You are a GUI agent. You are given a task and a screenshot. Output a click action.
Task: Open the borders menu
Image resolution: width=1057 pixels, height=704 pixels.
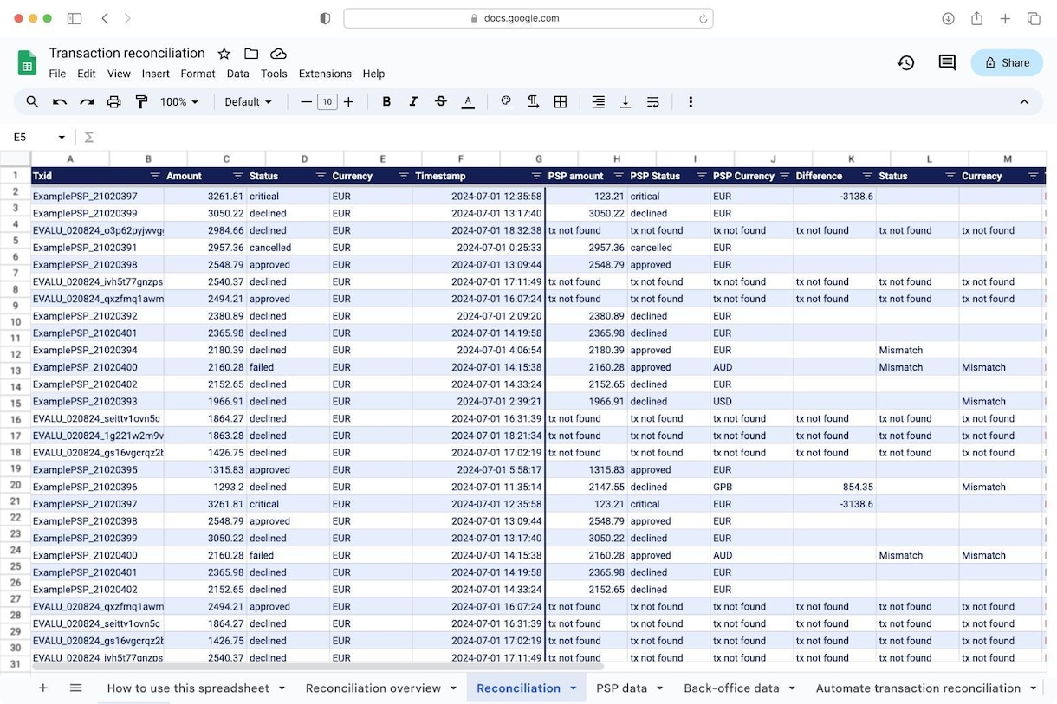(561, 102)
